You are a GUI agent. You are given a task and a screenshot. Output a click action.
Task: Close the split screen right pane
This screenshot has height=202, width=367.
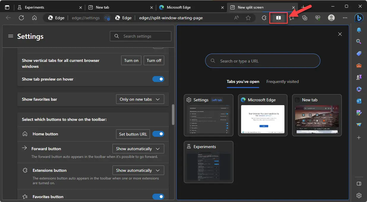coord(340,34)
